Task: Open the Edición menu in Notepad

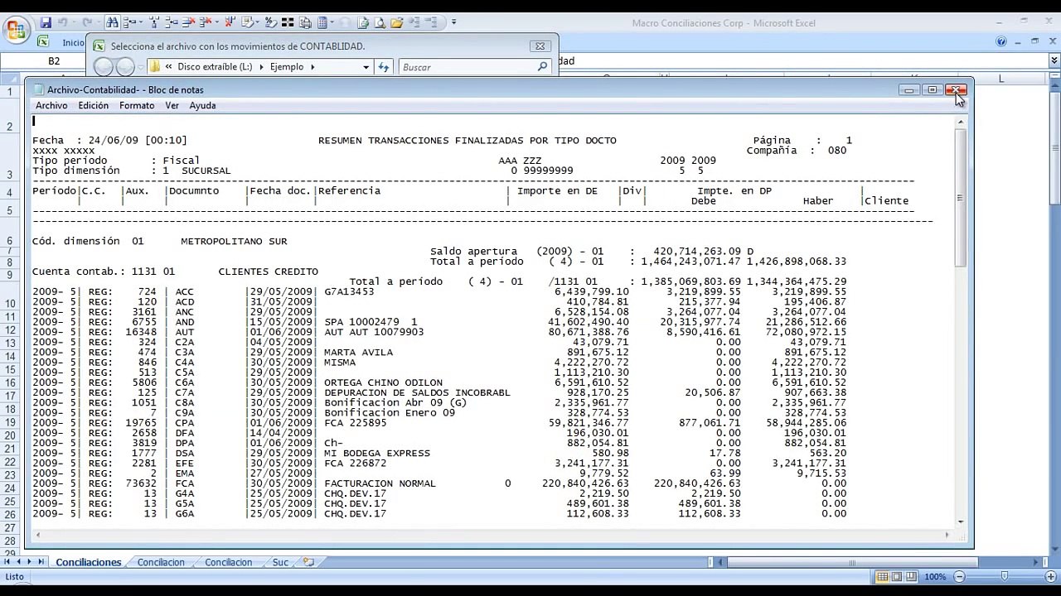Action: (94, 106)
